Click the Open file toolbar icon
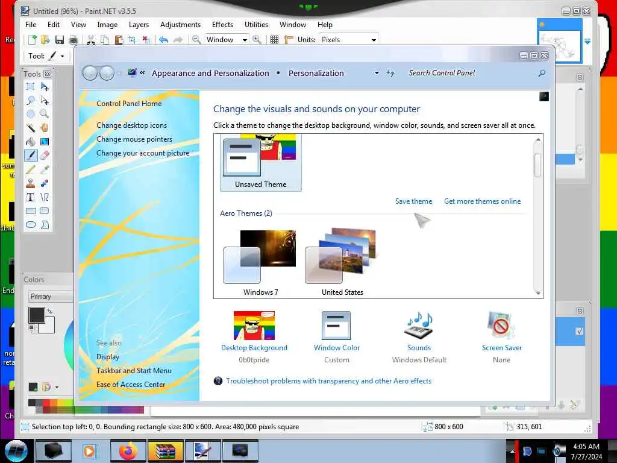This screenshot has height=463, width=617. pos(46,39)
